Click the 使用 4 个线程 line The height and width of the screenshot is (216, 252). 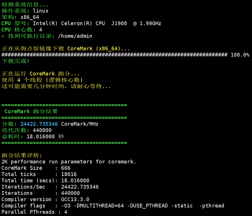pos(42,80)
